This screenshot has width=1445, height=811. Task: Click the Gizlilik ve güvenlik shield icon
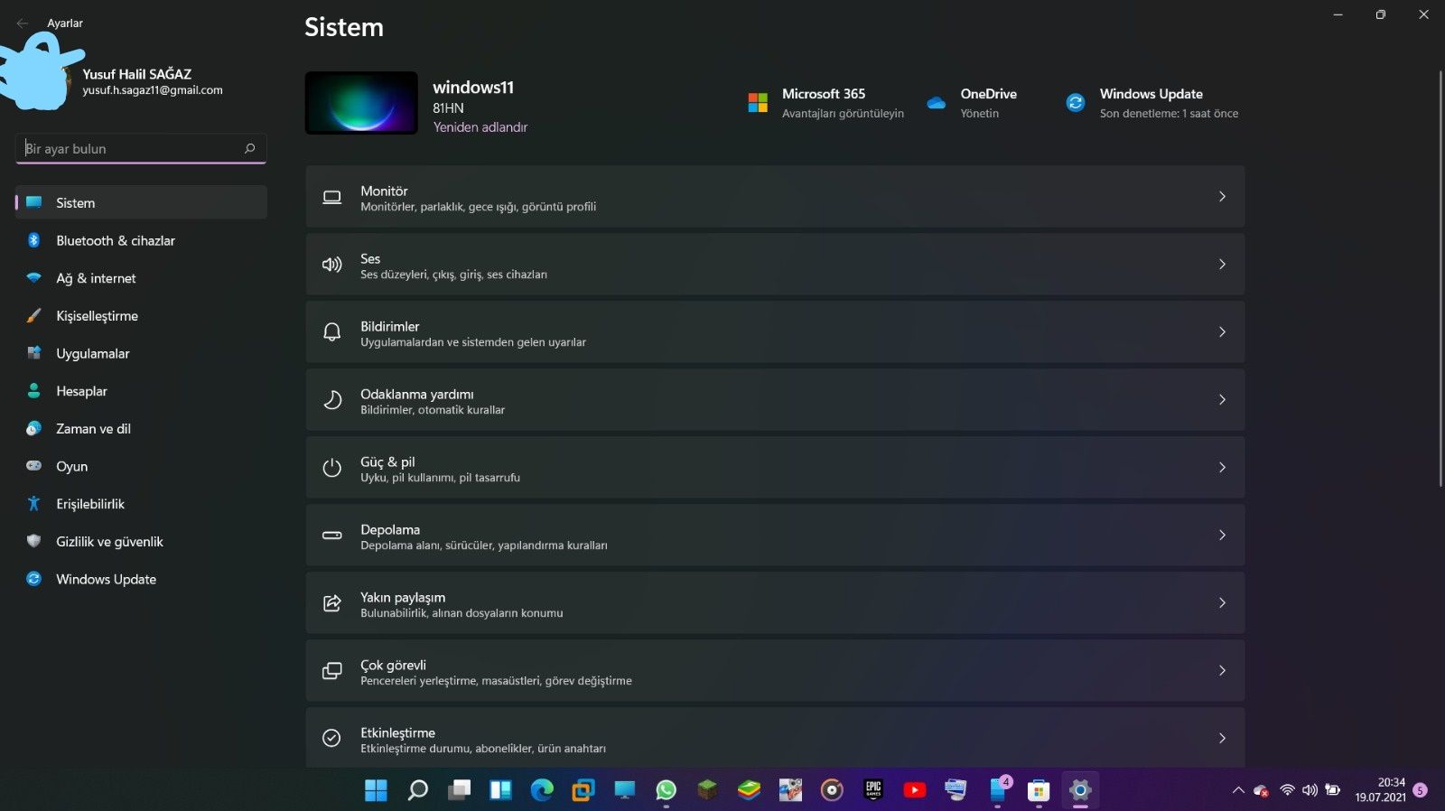[x=33, y=541]
